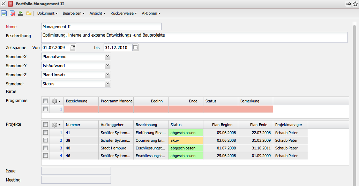
Task: Tick the checkbox for Stadt Hamburg project
Action: (45, 148)
